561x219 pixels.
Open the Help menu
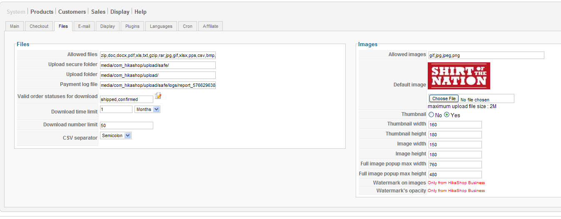point(140,12)
